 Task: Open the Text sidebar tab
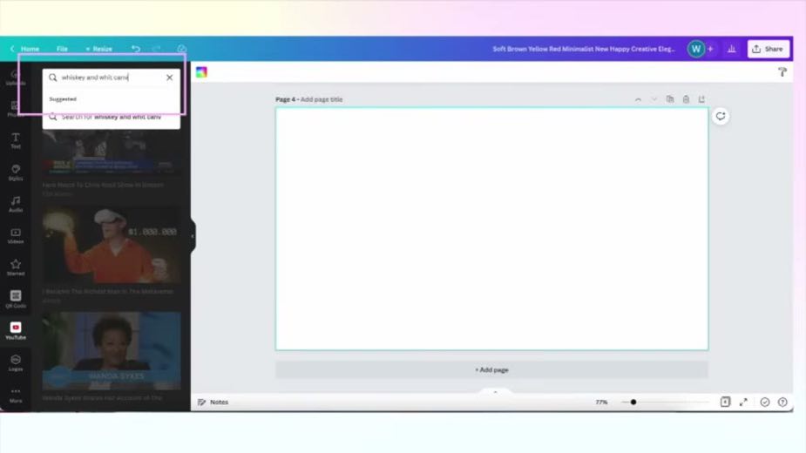point(16,140)
